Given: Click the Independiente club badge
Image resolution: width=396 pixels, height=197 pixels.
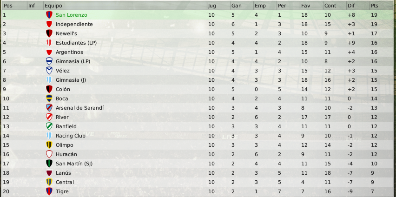Looking at the screenshot, I should coord(49,24).
